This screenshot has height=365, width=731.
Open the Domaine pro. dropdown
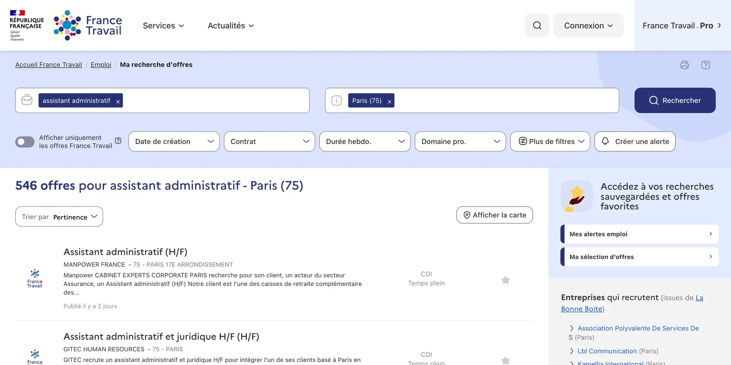point(460,141)
